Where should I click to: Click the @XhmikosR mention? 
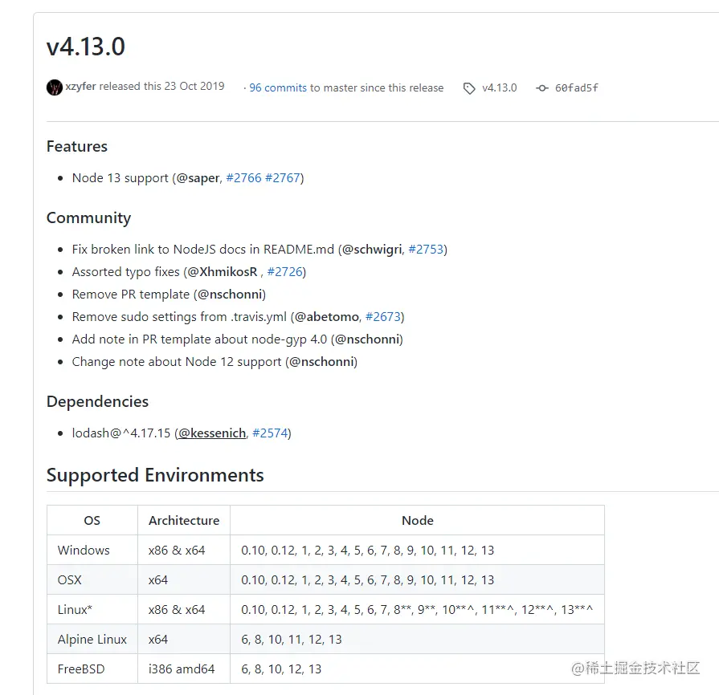tap(223, 272)
